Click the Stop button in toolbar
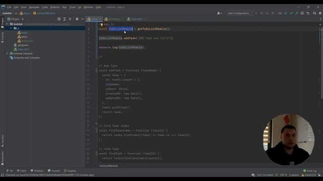 click(x=273, y=13)
